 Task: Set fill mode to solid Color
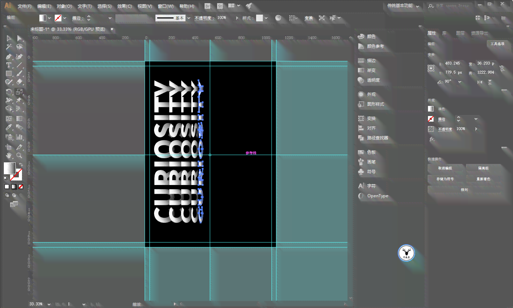tap(7, 187)
